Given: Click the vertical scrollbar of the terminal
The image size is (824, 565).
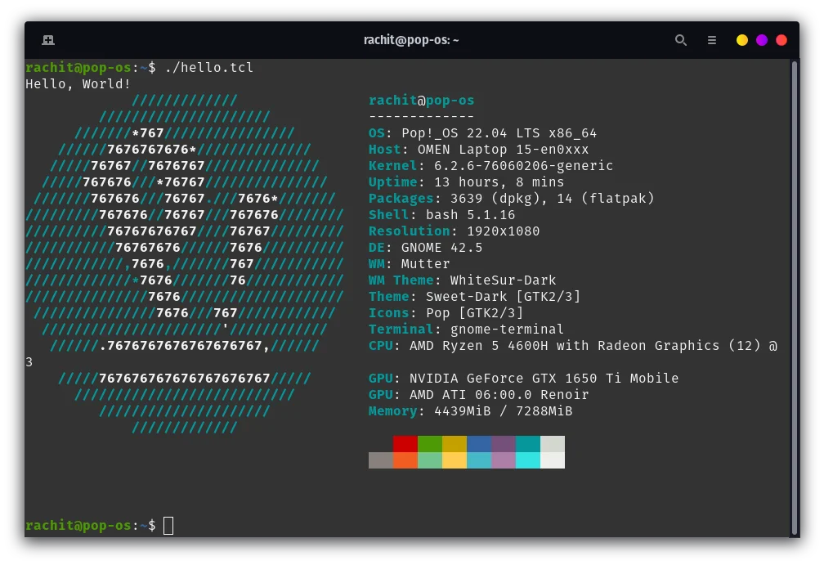Looking at the screenshot, I should point(794,294).
